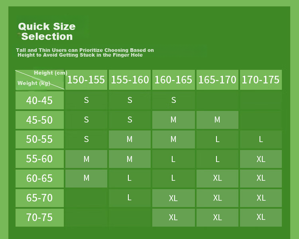Select the 165-170 height column header
This screenshot has width=299, height=239.
tap(217, 80)
